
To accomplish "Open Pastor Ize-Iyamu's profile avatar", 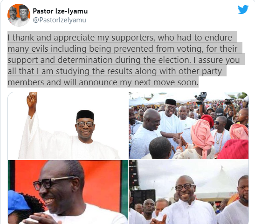I will click(x=19, y=15).
